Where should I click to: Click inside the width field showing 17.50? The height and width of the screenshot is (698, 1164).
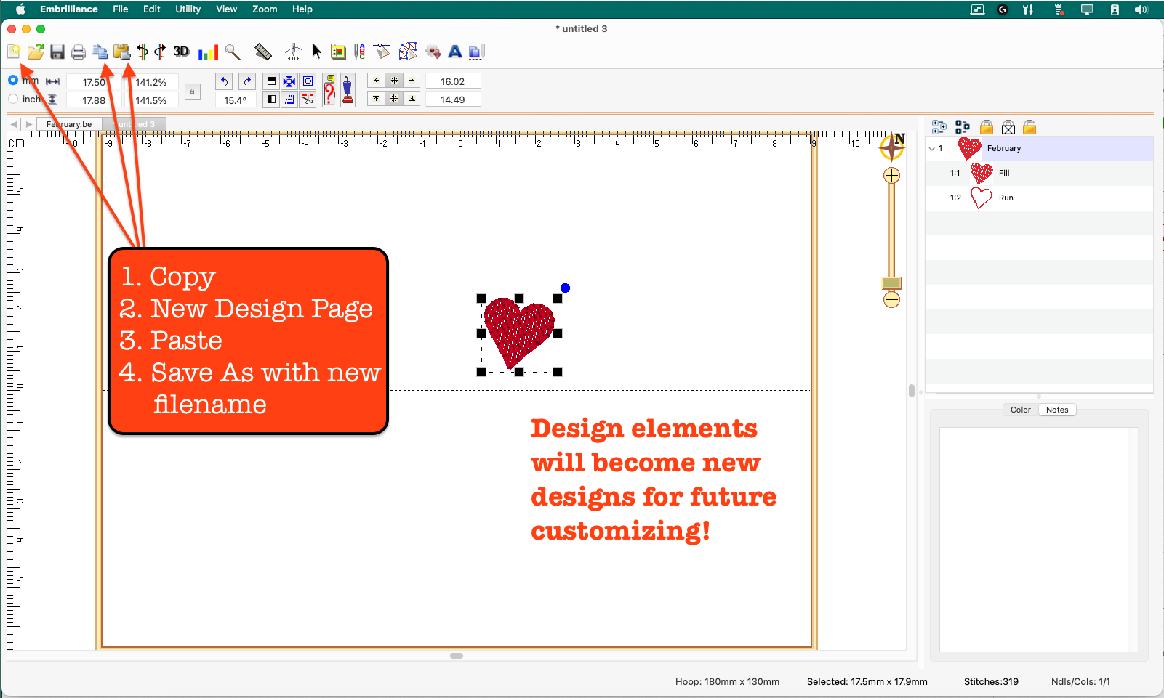pos(95,81)
